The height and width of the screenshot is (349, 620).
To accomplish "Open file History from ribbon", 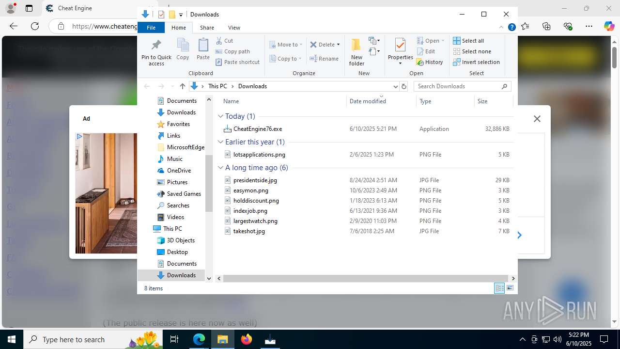I will [430, 62].
